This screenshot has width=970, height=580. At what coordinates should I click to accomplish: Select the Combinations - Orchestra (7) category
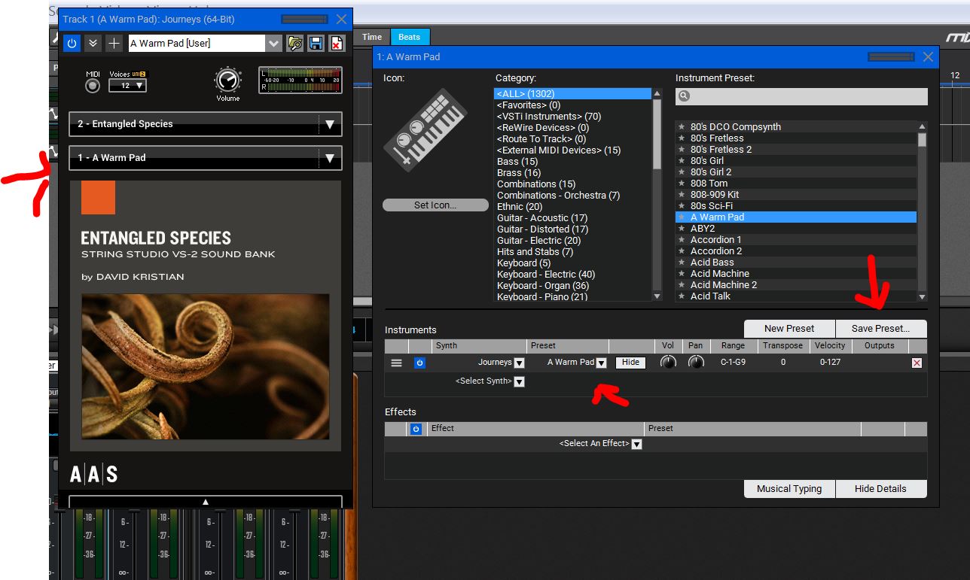pos(558,196)
